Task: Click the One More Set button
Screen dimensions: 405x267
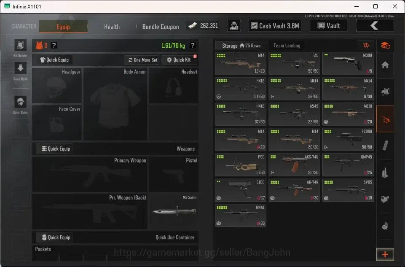Action: coord(142,60)
